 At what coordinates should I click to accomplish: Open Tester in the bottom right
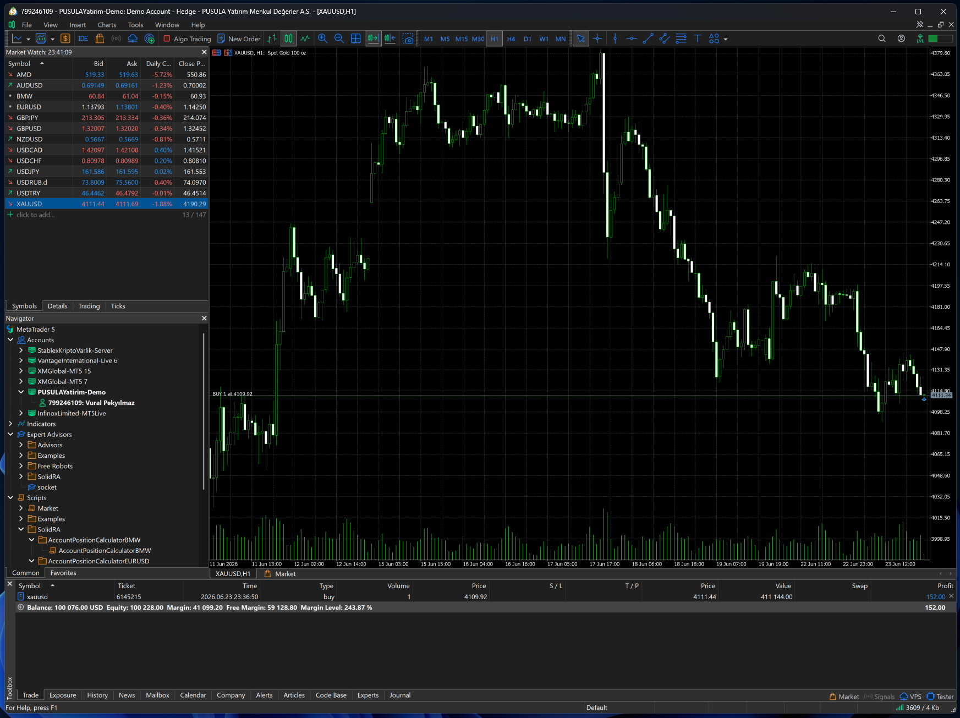pyautogui.click(x=940, y=697)
